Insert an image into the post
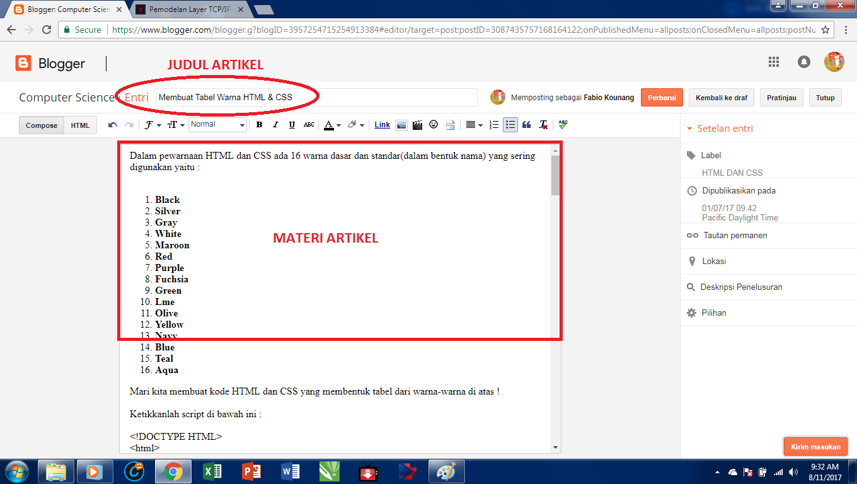This screenshot has width=857, height=484. 401,124
